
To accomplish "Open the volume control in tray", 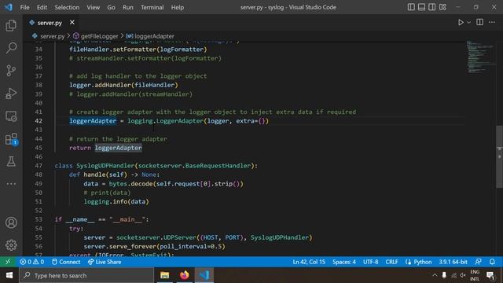I will pos(463,275).
